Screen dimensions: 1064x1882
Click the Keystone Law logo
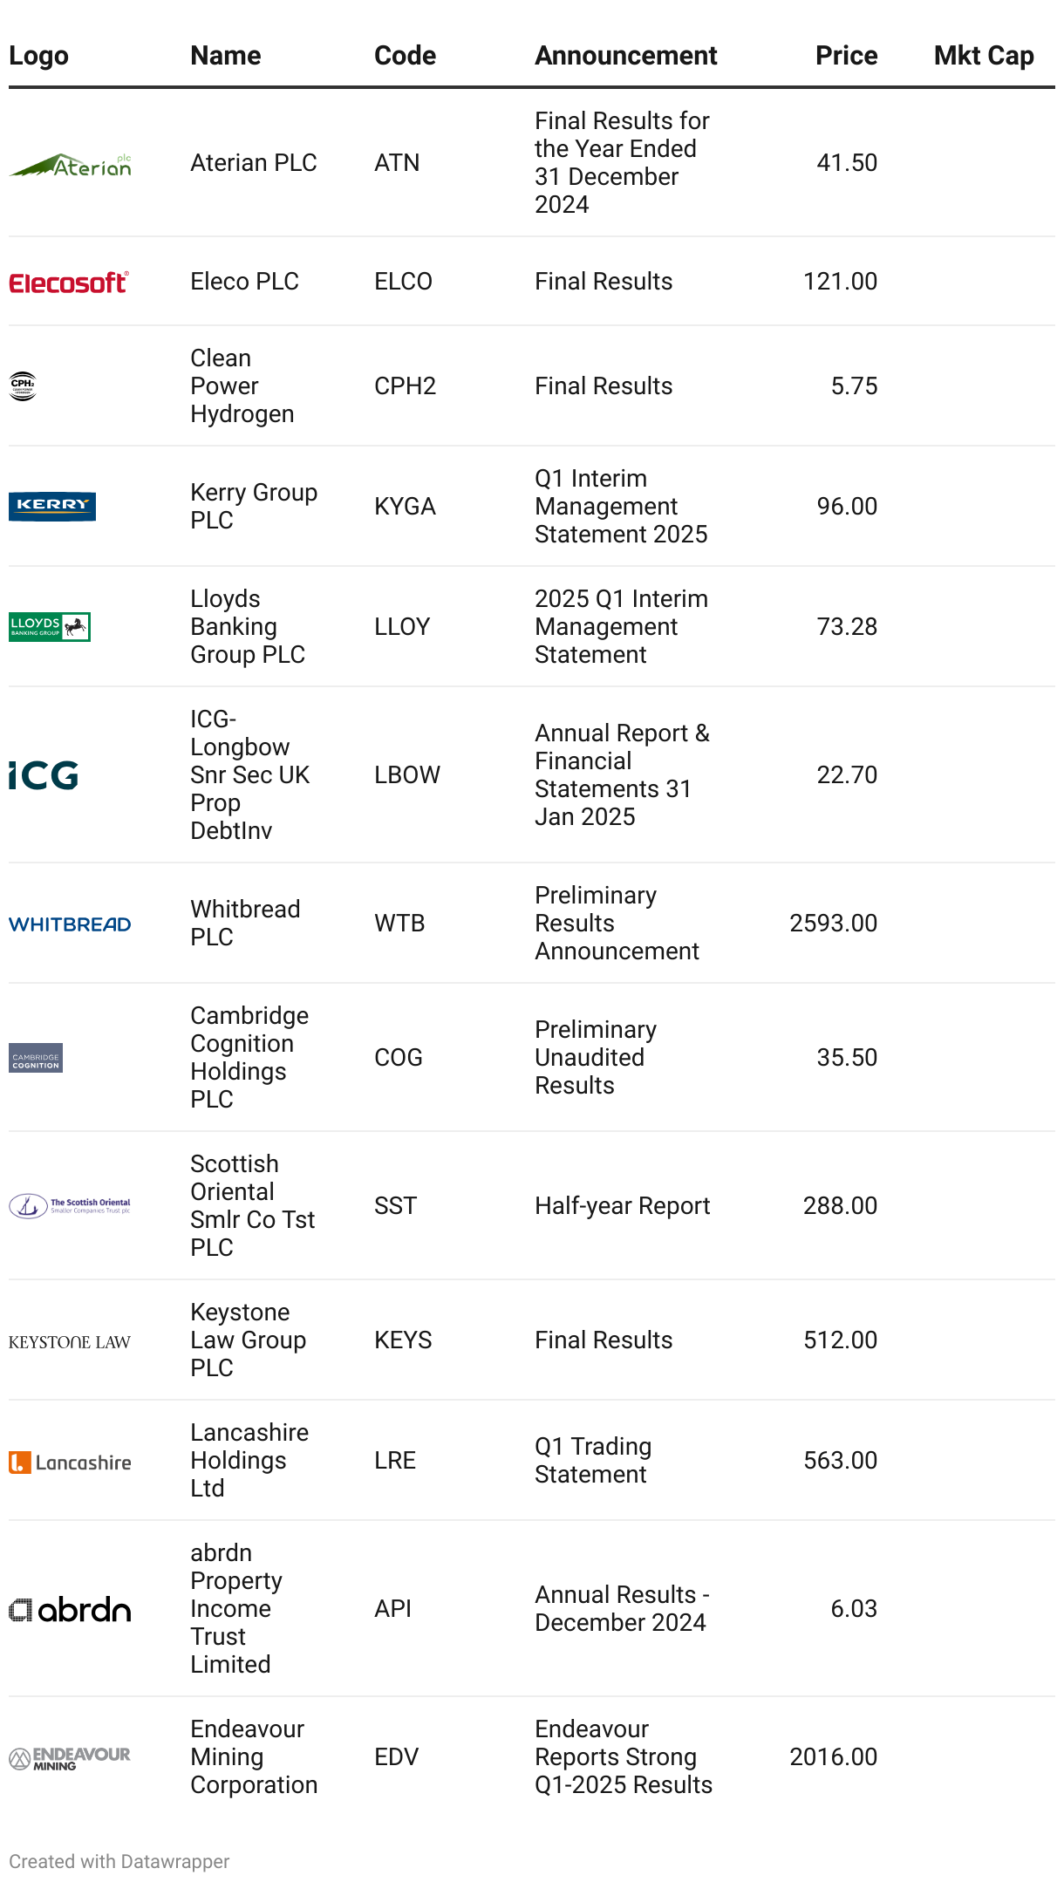pos(70,1341)
